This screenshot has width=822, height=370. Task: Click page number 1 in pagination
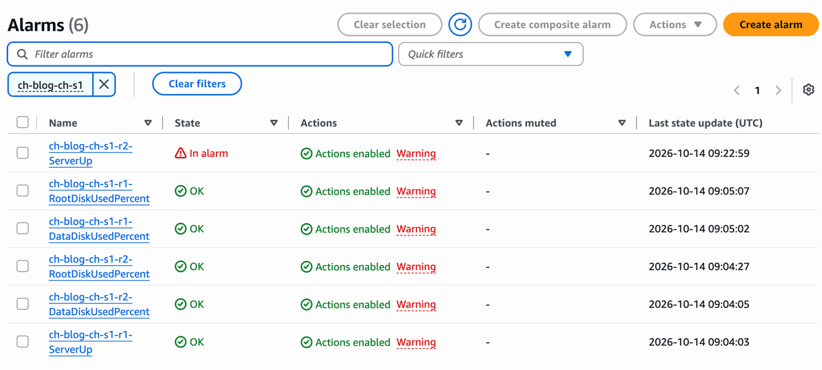coord(757,90)
